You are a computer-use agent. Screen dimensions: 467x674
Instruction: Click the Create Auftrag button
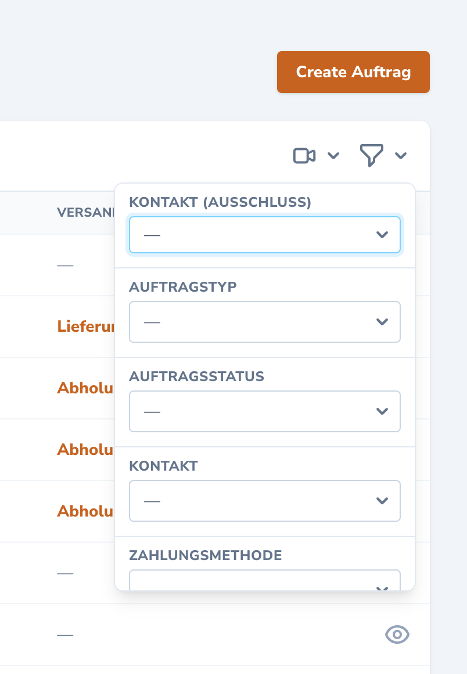(x=353, y=72)
